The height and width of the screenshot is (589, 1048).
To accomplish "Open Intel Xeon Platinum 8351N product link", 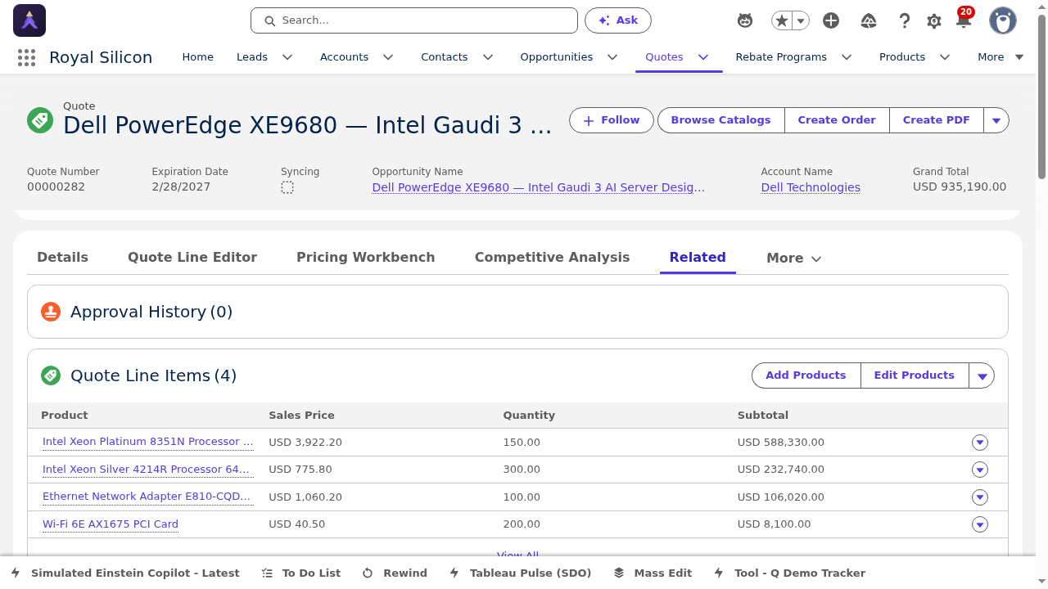I will (x=148, y=442).
